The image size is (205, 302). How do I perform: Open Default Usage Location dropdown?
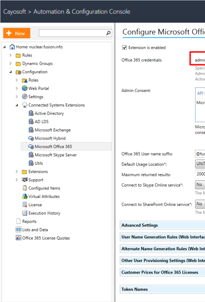tap(200, 164)
